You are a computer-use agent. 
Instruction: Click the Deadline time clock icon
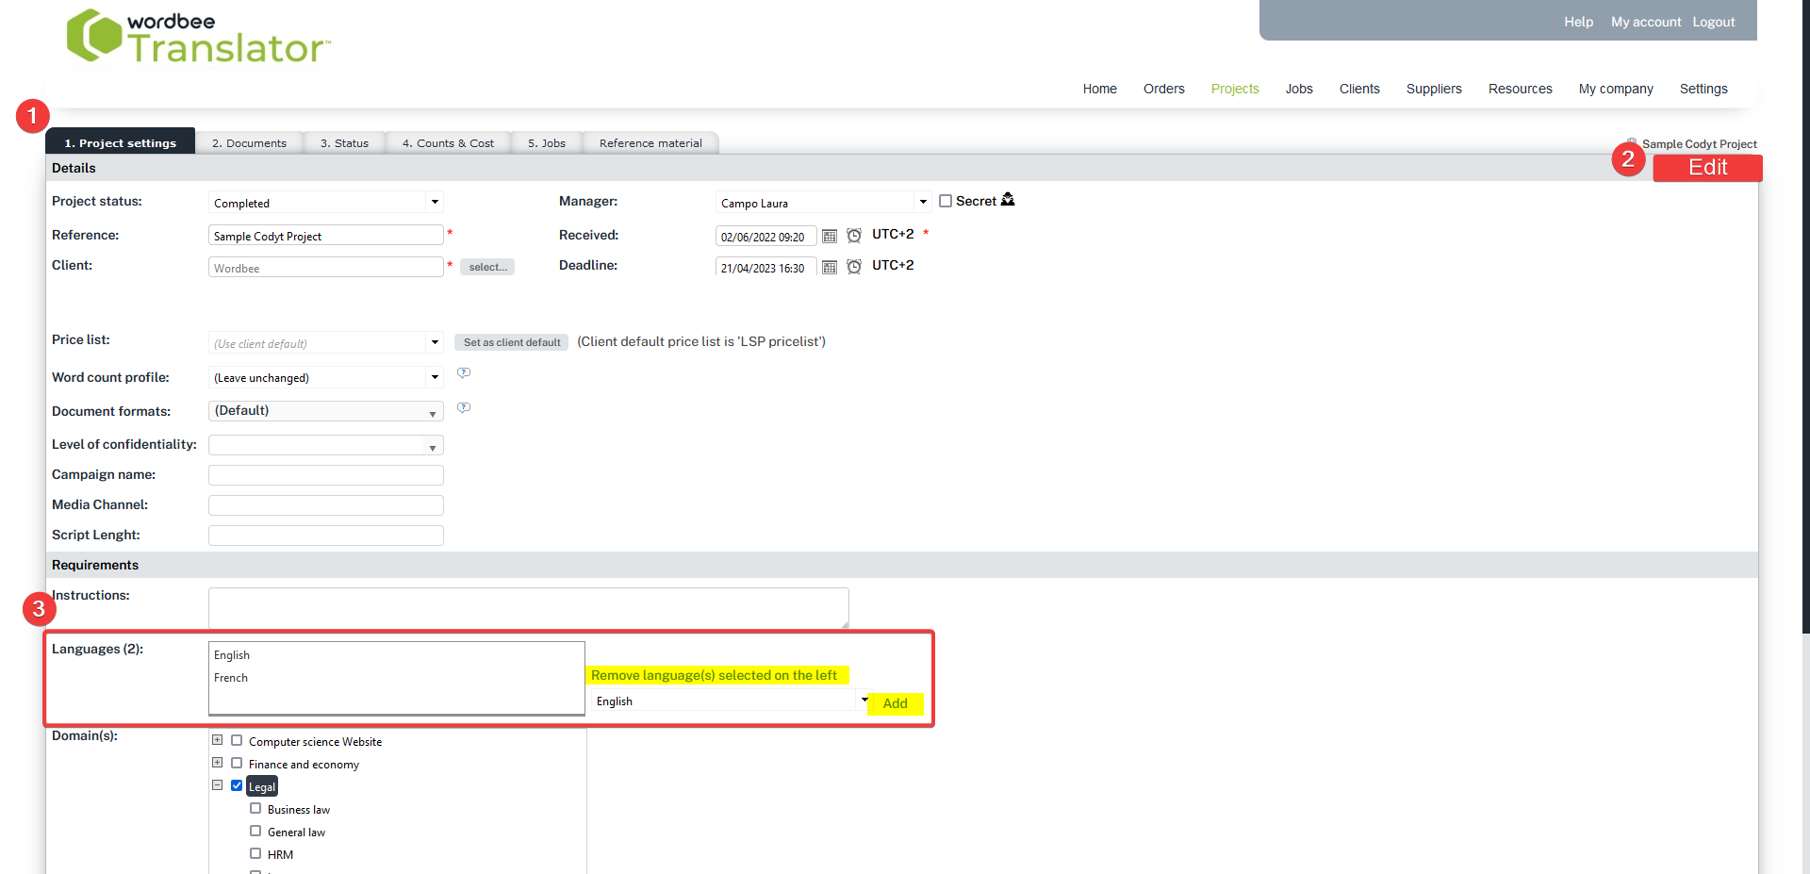[854, 267]
